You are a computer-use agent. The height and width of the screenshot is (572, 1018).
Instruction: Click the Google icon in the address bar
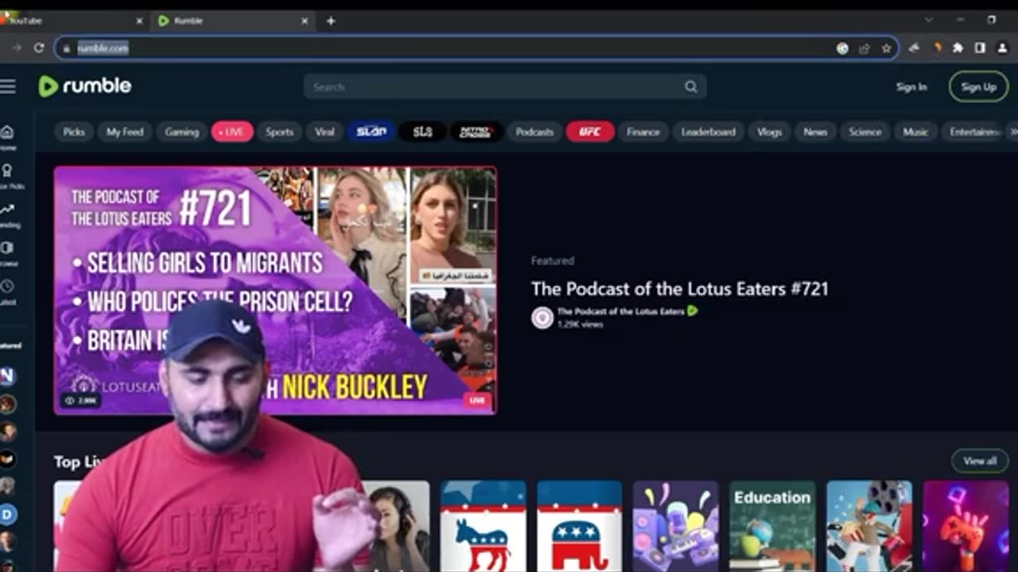[842, 48]
